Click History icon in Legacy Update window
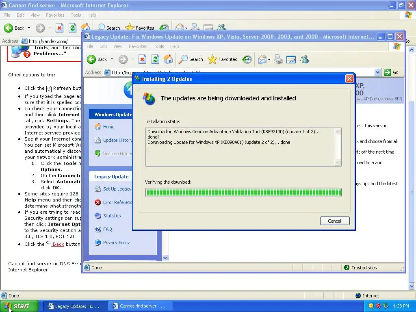Screen dimensions: 416x312 247,59
